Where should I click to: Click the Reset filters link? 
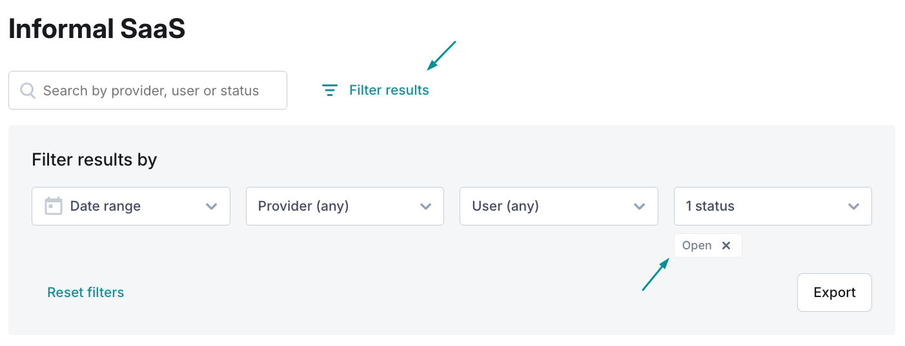86,293
